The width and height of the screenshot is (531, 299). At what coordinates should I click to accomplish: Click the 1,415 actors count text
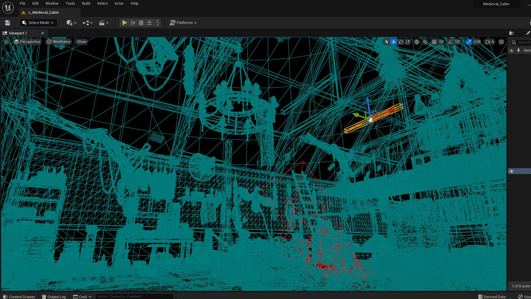521,286
